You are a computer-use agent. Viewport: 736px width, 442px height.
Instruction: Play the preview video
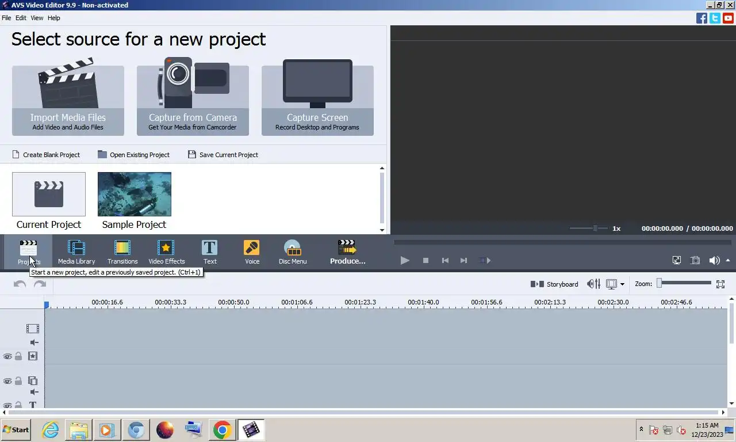coord(405,260)
